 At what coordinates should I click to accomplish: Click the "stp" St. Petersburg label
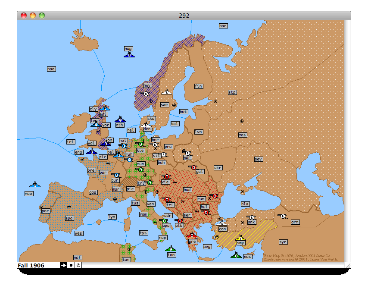tap(232, 92)
